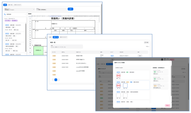191x113 pixels.
Task: Collapse the 承認経路 panel chevron
Action: [x=25, y=14]
